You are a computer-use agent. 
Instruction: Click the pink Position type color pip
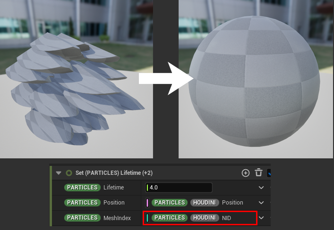point(147,203)
